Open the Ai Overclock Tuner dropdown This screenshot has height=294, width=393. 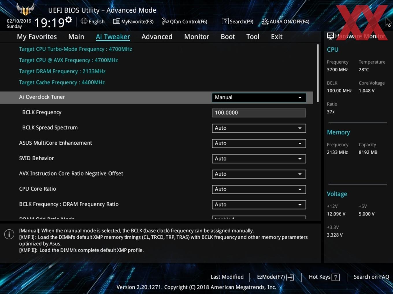coord(259,97)
